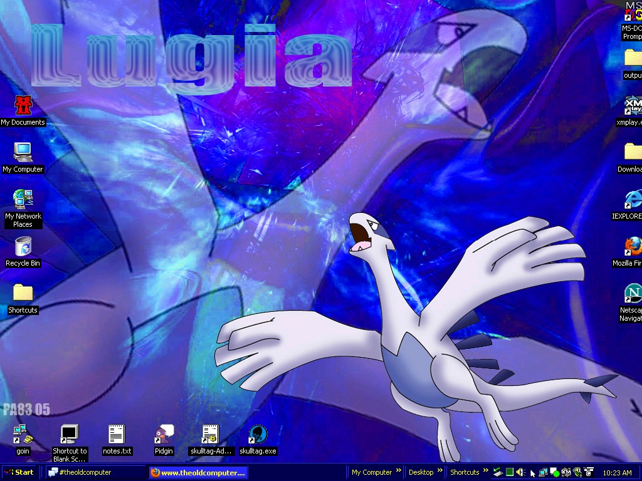This screenshot has width=642, height=481.
Task: Open the Netscape Navigator shortcut
Action: click(x=632, y=293)
